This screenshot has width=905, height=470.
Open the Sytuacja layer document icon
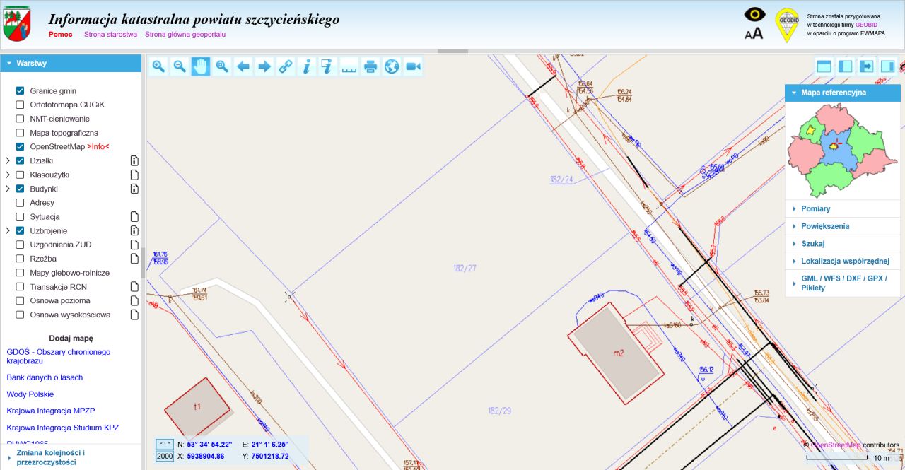[134, 216]
